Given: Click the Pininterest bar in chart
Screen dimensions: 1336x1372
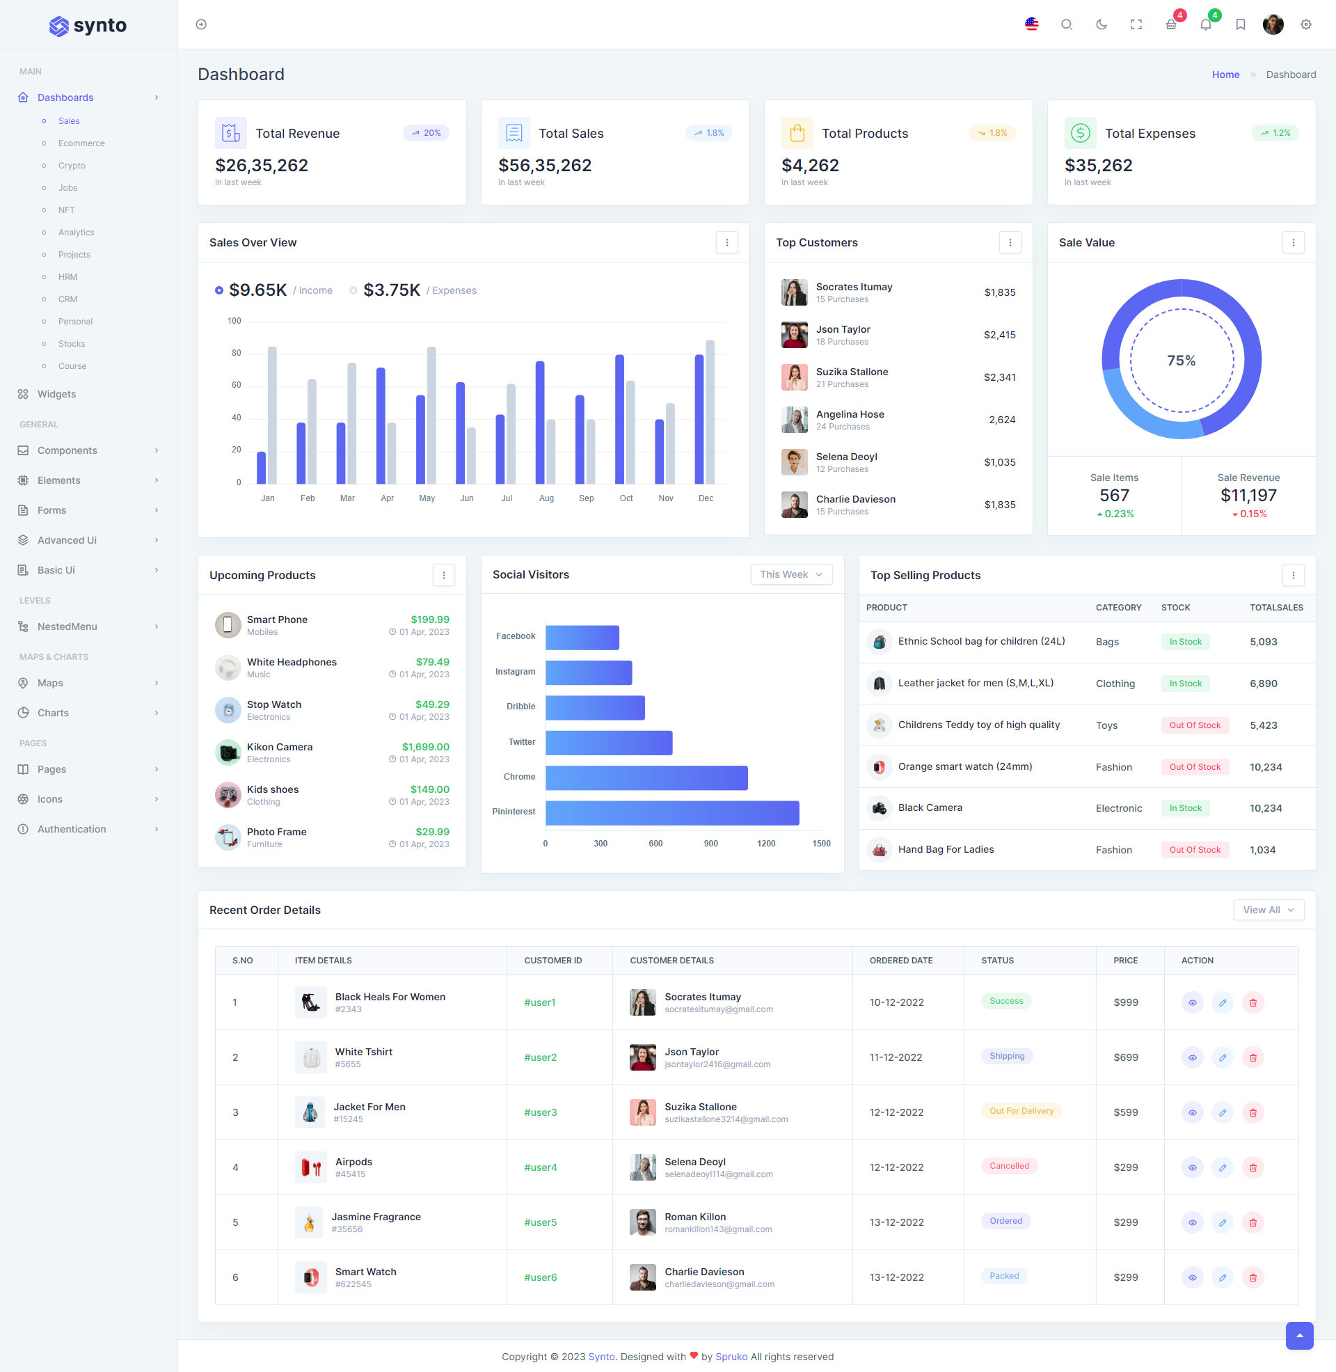Looking at the screenshot, I should point(671,812).
